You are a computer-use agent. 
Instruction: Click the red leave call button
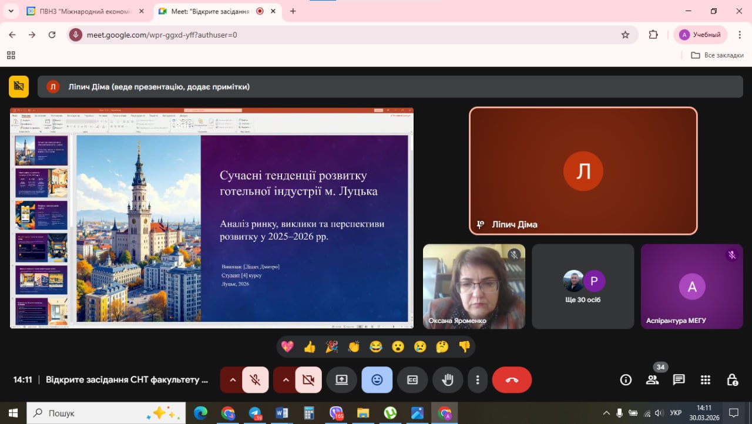(512, 380)
